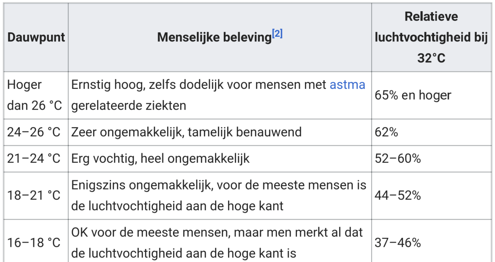
Task: Click 'Erg vochtig, heel ongemakkelijk' text
Action: [x=160, y=159]
